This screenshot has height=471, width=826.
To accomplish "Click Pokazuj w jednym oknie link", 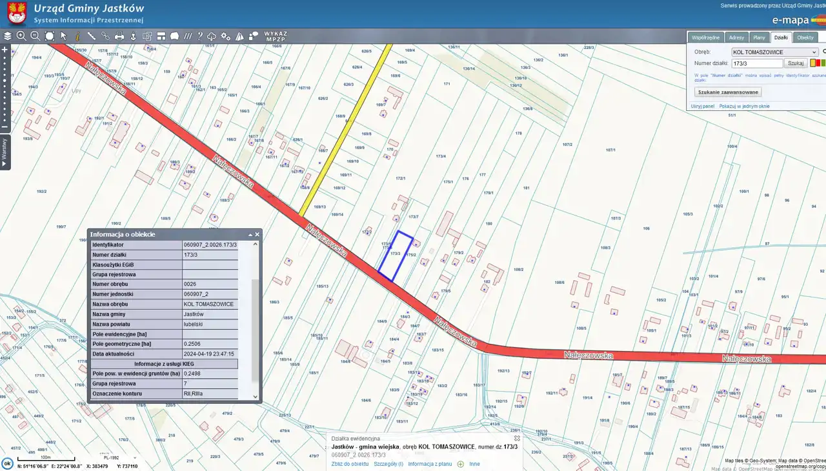I will [745, 106].
